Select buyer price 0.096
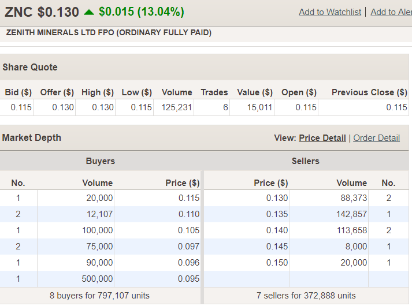 pos(188,263)
